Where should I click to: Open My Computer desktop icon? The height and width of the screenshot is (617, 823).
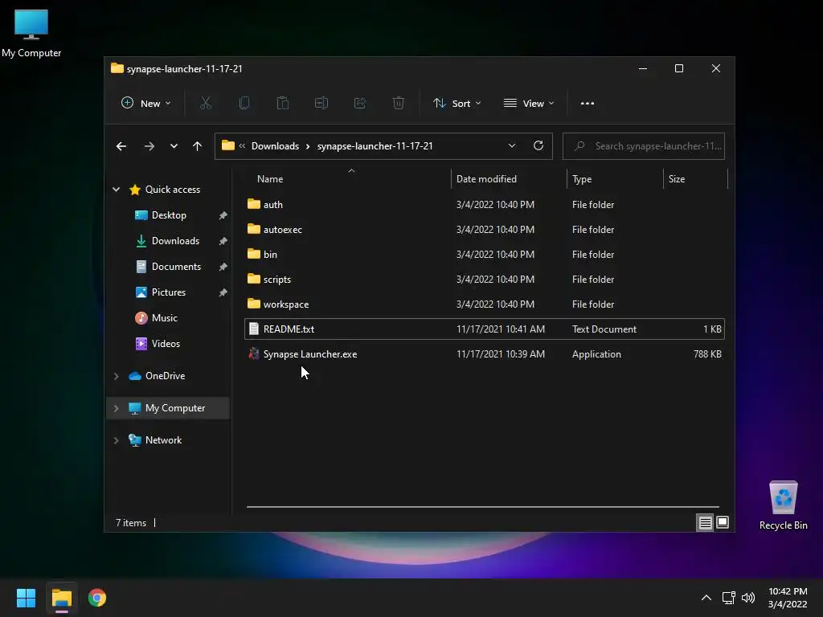click(x=31, y=34)
